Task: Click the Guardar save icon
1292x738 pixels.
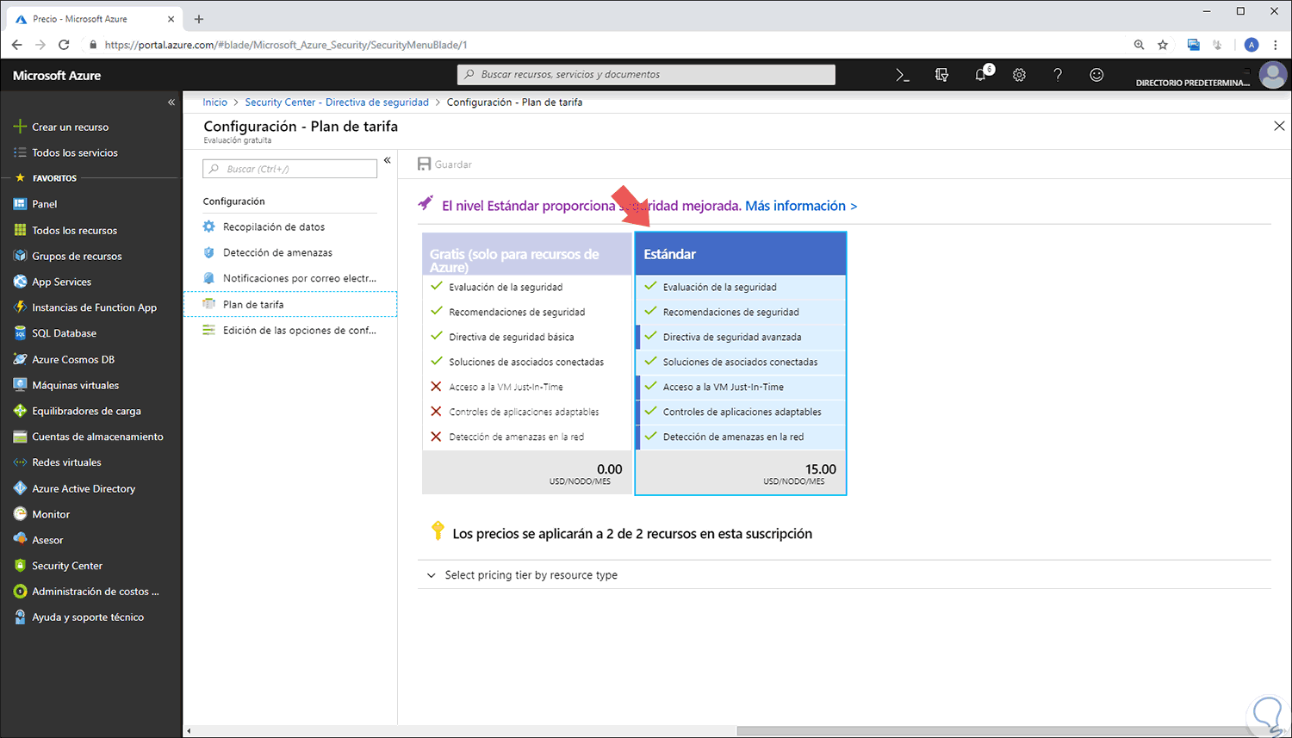Action: [424, 164]
